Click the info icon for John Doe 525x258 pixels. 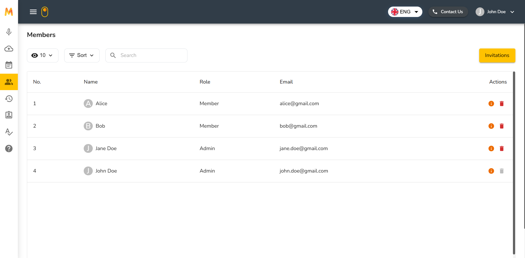[x=491, y=171]
